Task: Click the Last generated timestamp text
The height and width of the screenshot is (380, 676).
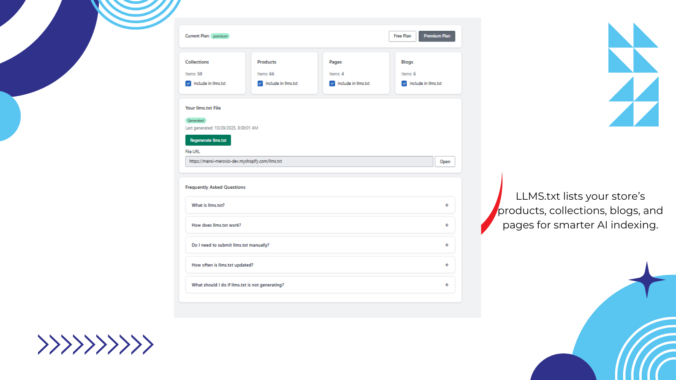Action: (x=222, y=128)
